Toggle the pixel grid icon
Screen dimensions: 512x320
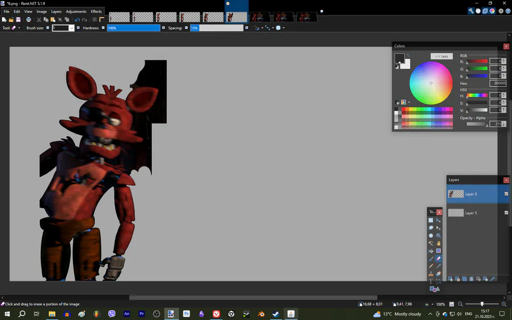point(94,19)
